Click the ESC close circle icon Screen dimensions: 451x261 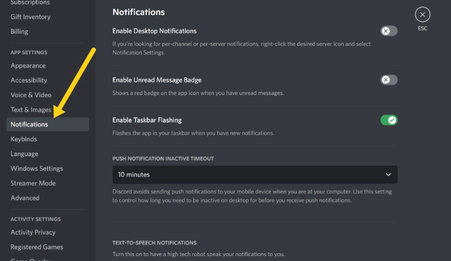[422, 15]
